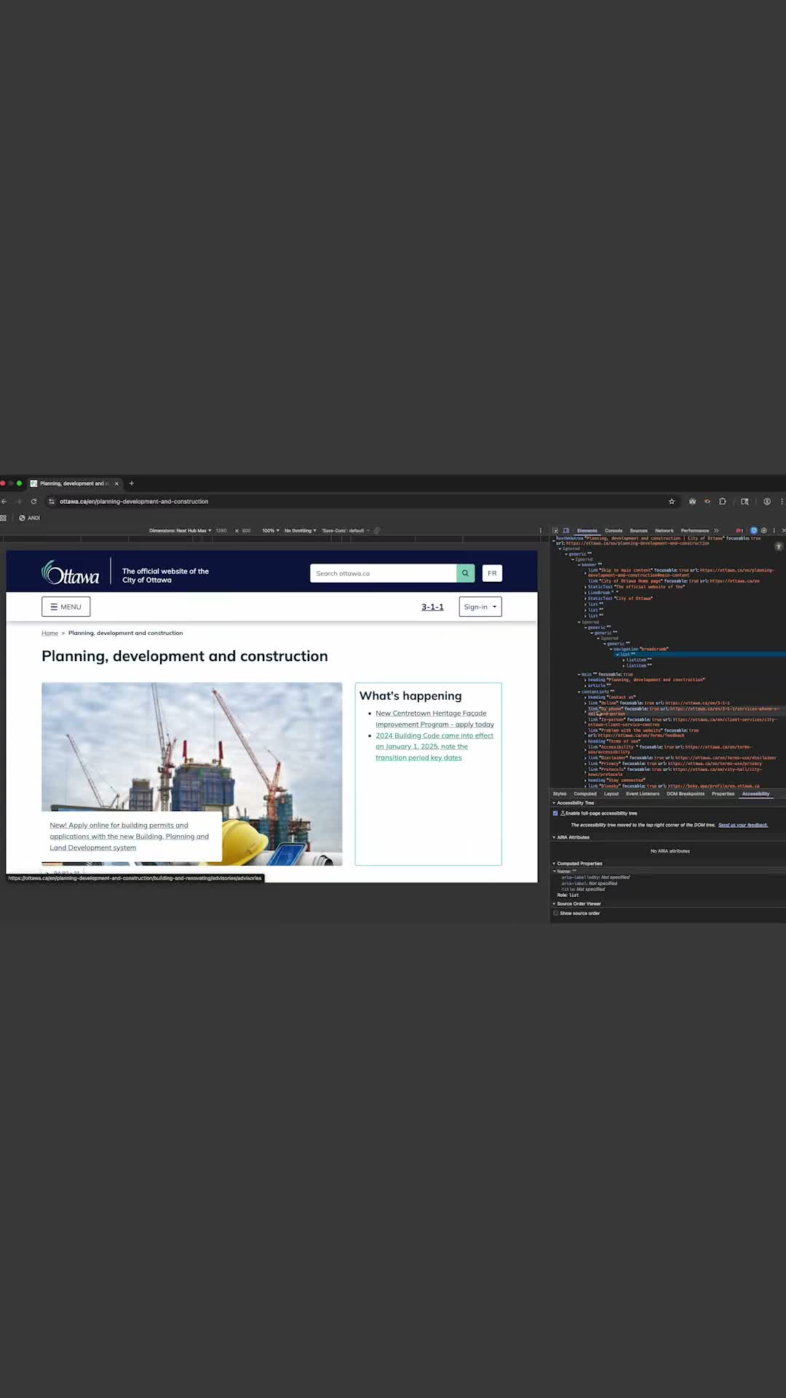Go back with the browser back arrow

coord(4,501)
